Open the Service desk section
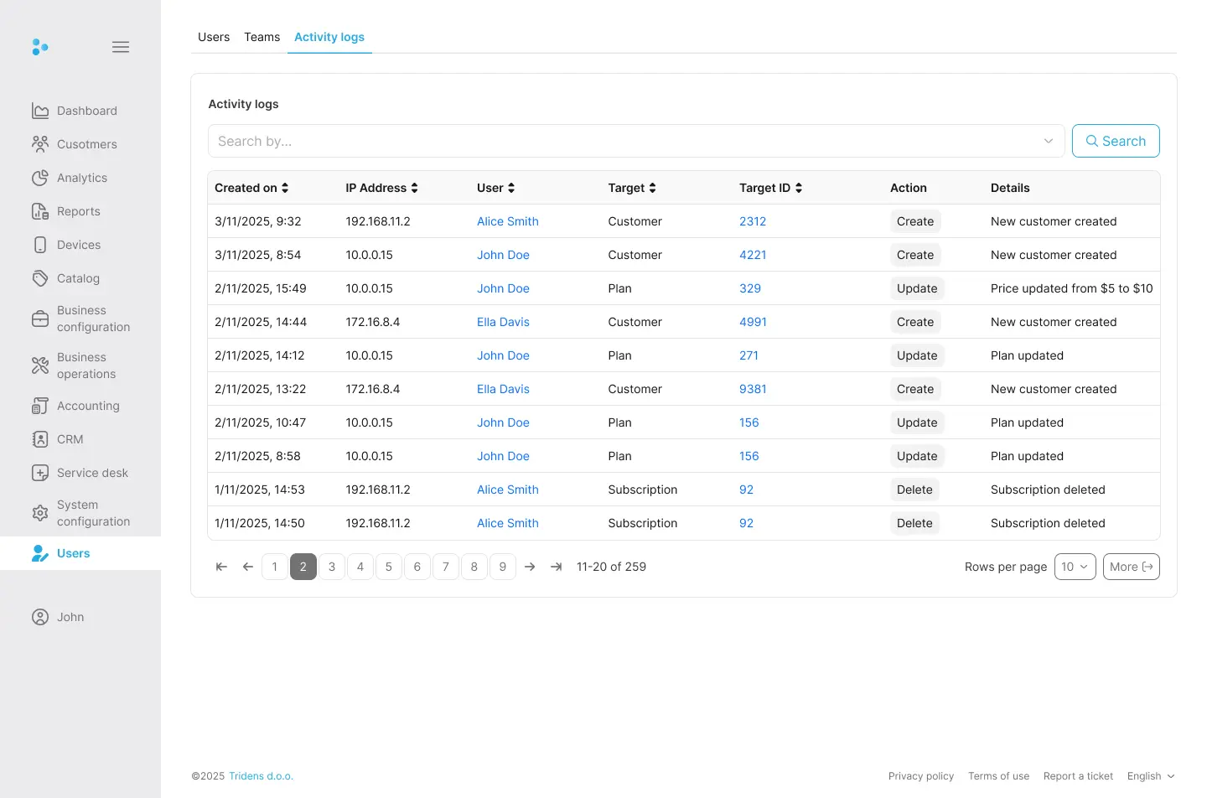The image size is (1207, 798). (x=92, y=473)
